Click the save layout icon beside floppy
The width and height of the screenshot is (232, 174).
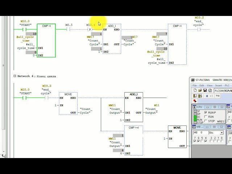pyautogui.click(x=210, y=90)
